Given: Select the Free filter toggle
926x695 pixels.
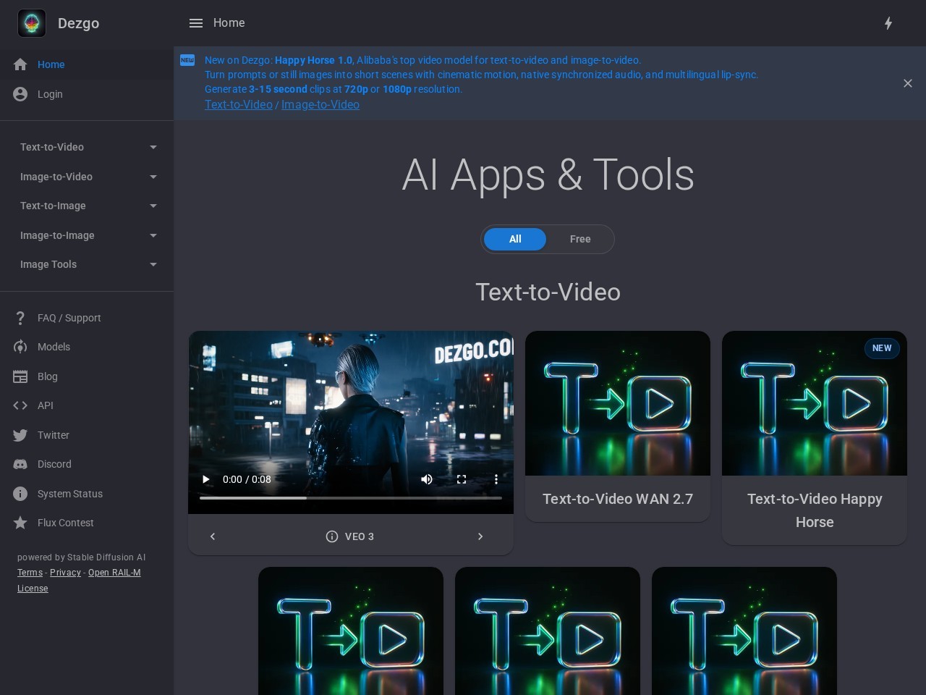Looking at the screenshot, I should [580, 239].
